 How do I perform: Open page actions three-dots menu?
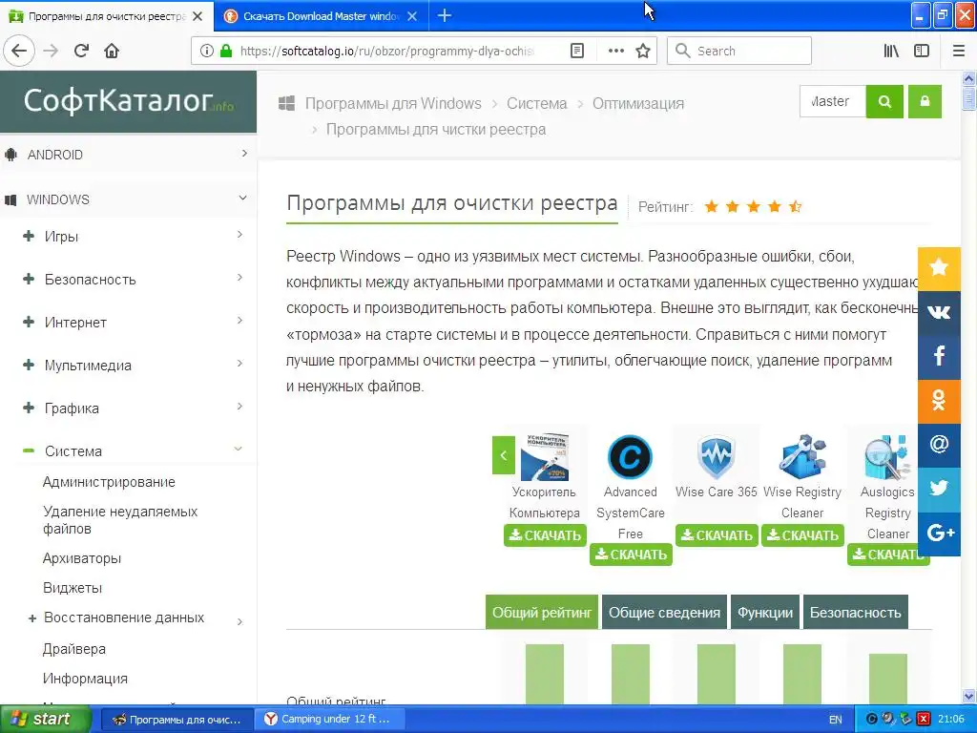(615, 51)
